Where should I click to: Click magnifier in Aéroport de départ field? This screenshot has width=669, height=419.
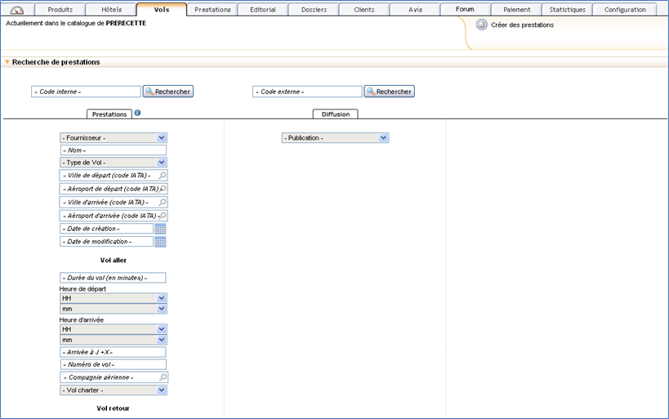(x=163, y=189)
